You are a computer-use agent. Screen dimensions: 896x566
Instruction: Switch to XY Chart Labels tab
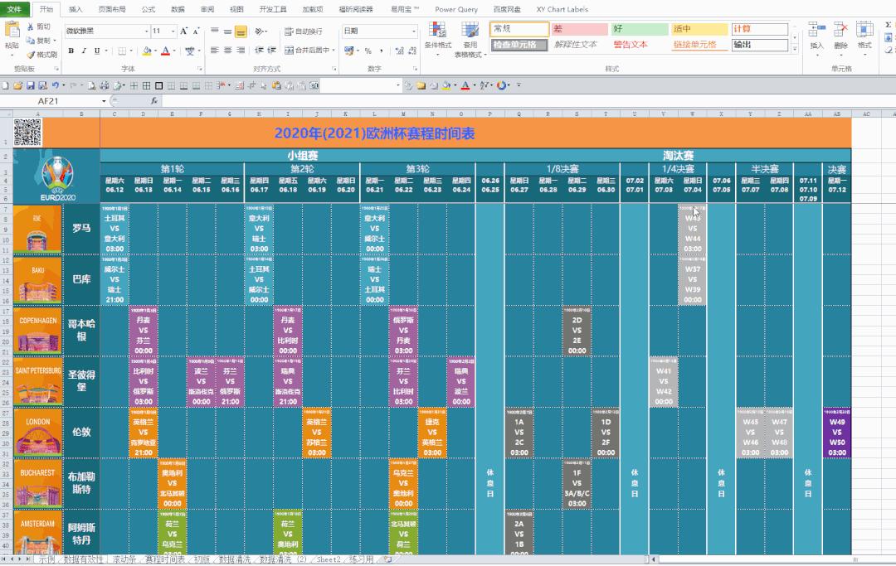pyautogui.click(x=562, y=9)
